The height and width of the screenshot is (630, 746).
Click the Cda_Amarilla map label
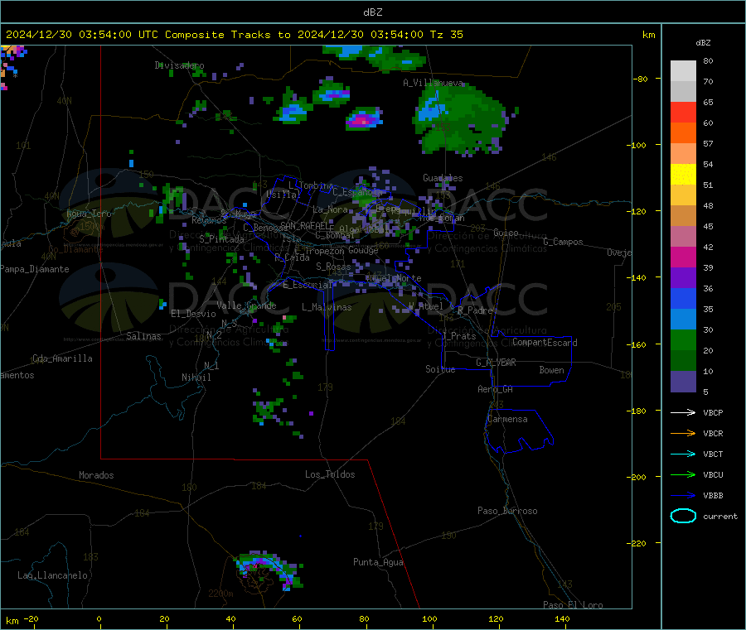tap(62, 358)
